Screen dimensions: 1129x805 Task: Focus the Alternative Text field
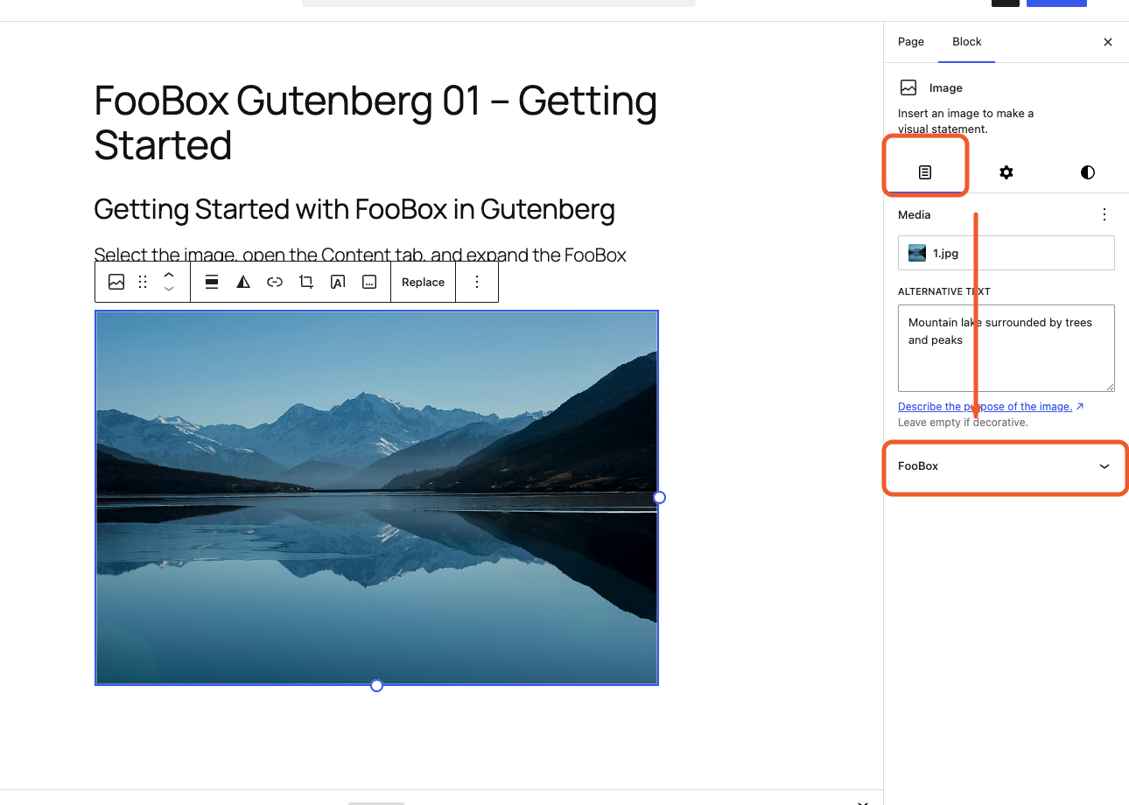pos(1006,348)
